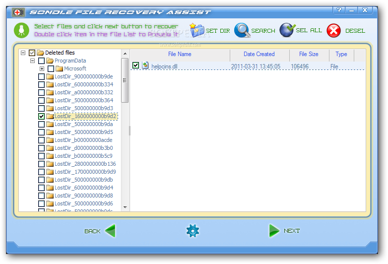Click the SET DIR label

point(218,31)
